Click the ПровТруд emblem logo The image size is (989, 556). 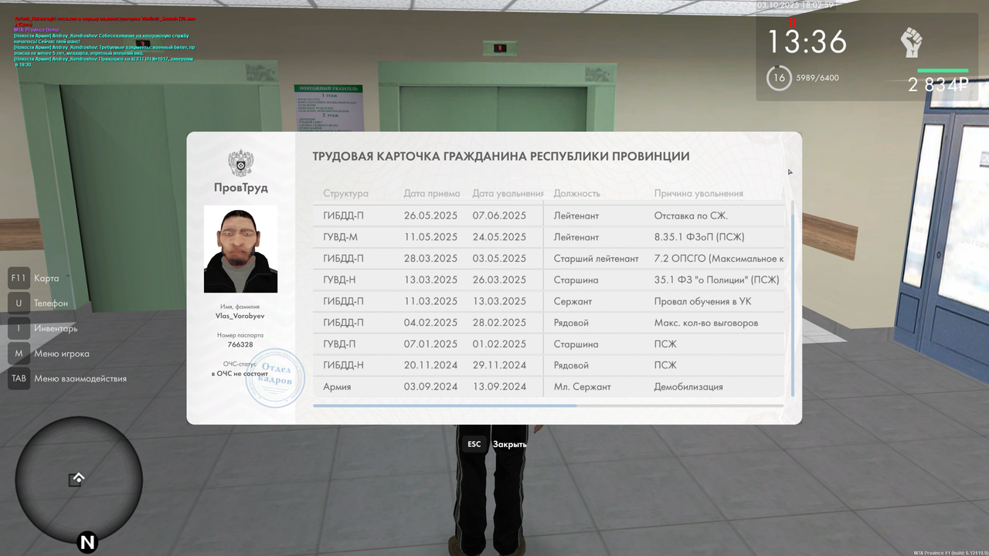pos(241,163)
